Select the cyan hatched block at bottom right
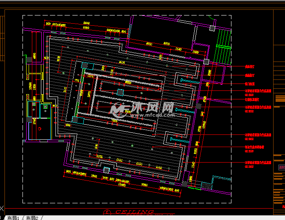 (207, 186)
